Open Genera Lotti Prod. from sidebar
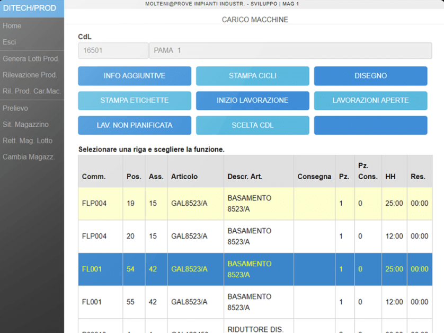Screen dimensions: 444x333 (31, 58)
